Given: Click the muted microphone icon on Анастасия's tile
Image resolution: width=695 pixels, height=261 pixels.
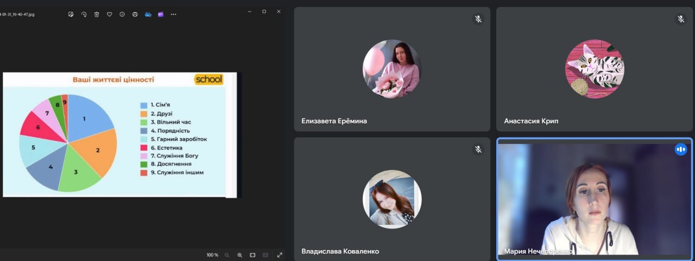Looking at the screenshot, I should pyautogui.click(x=680, y=19).
